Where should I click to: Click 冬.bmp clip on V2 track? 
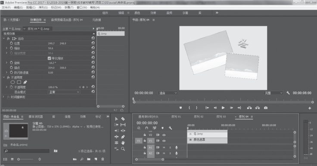coord(207,134)
